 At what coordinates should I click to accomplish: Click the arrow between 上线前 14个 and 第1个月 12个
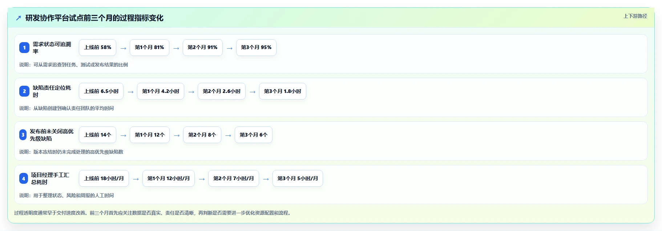[x=123, y=135]
